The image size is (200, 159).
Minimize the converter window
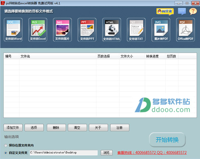tap(179, 3)
